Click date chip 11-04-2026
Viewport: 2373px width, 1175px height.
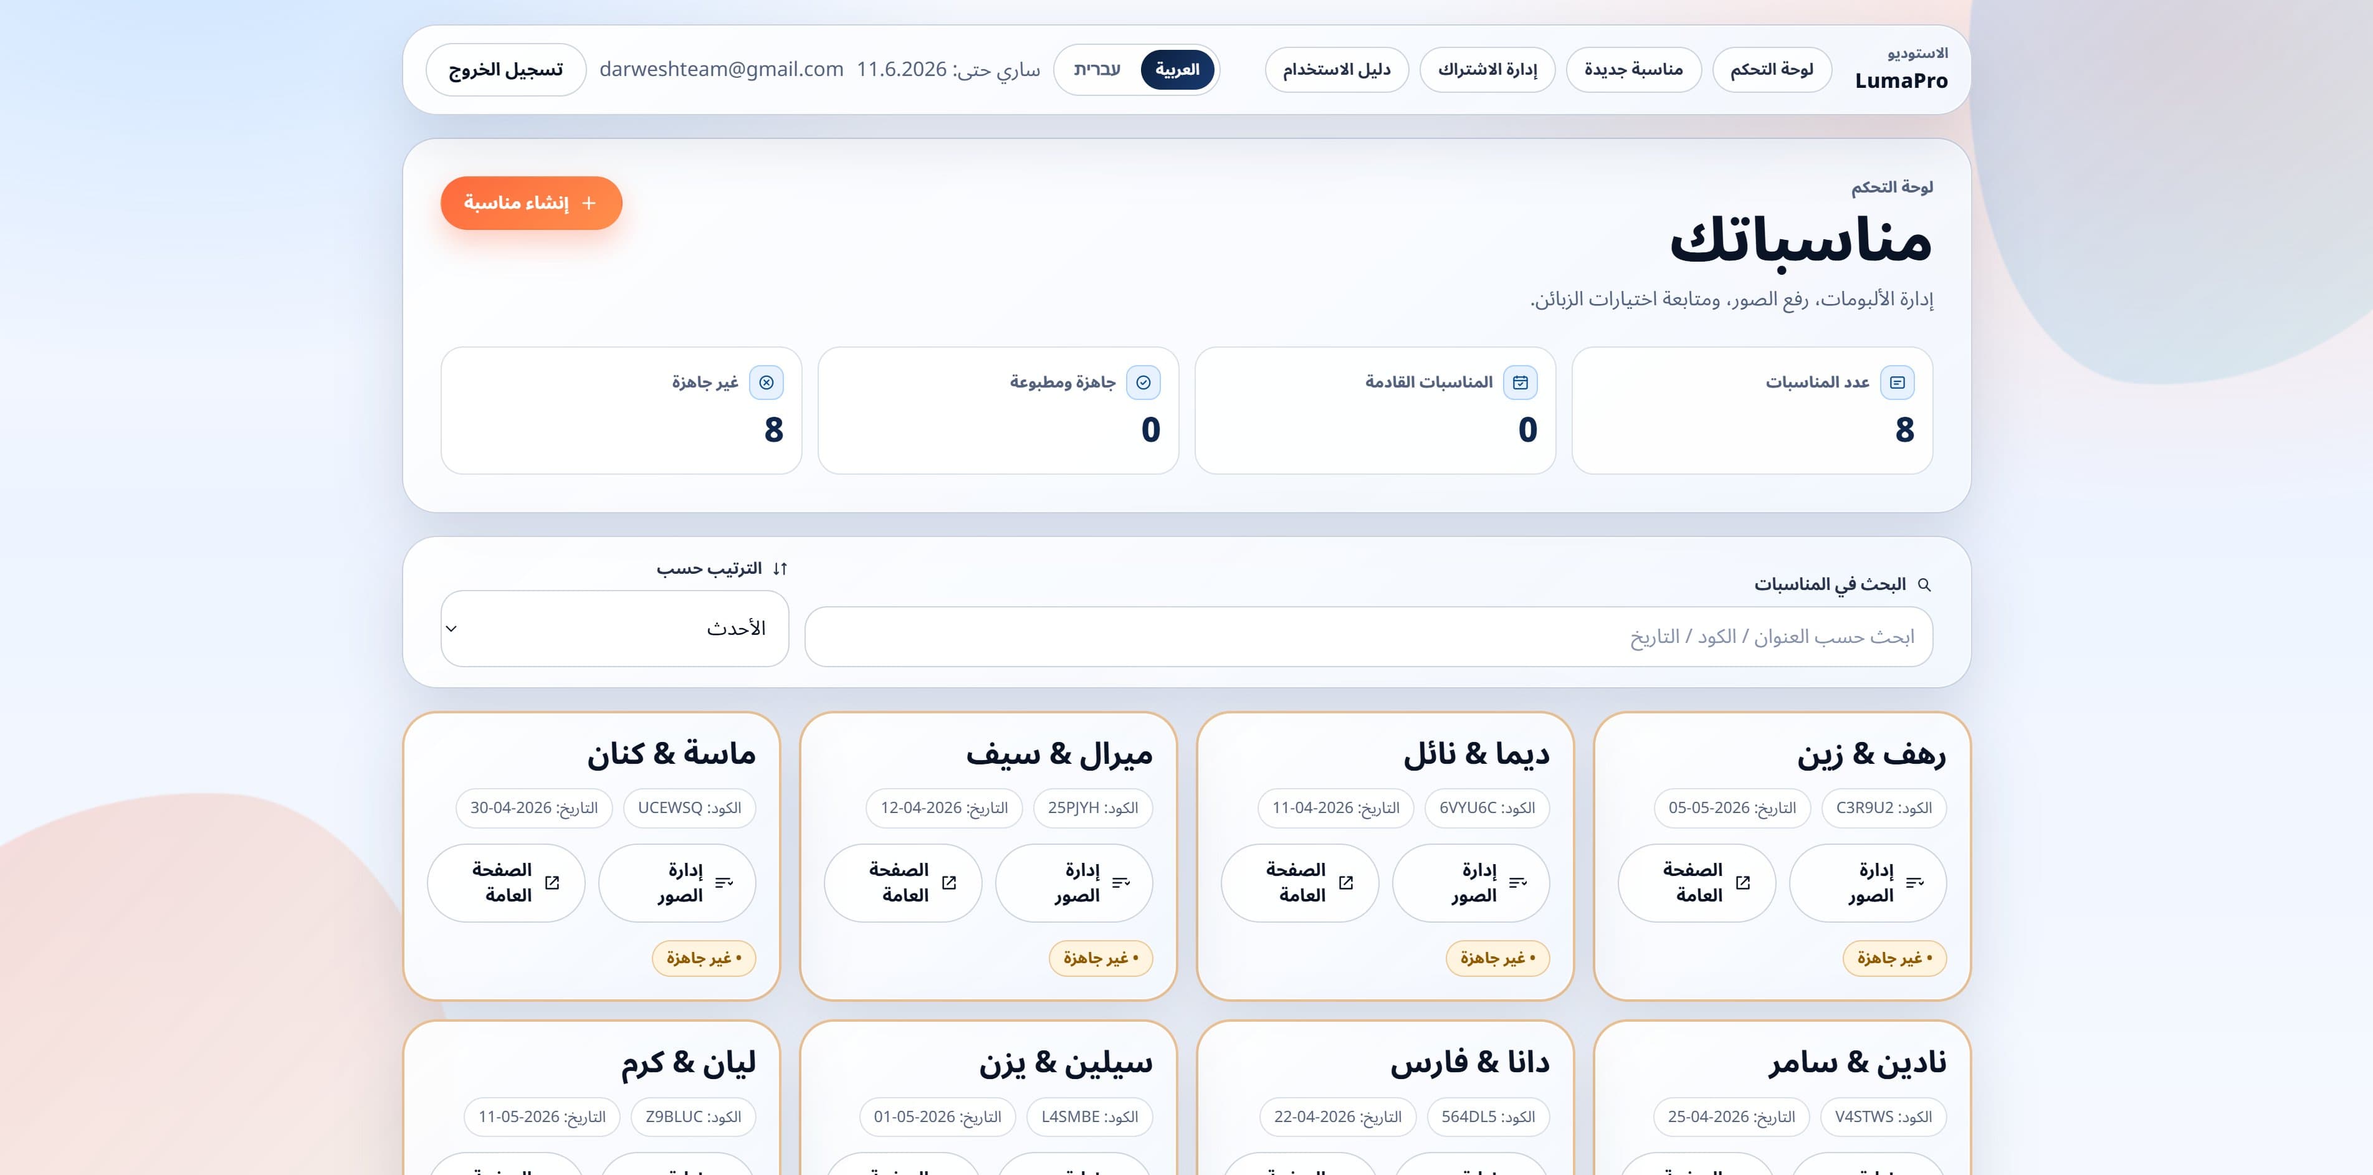point(1335,807)
